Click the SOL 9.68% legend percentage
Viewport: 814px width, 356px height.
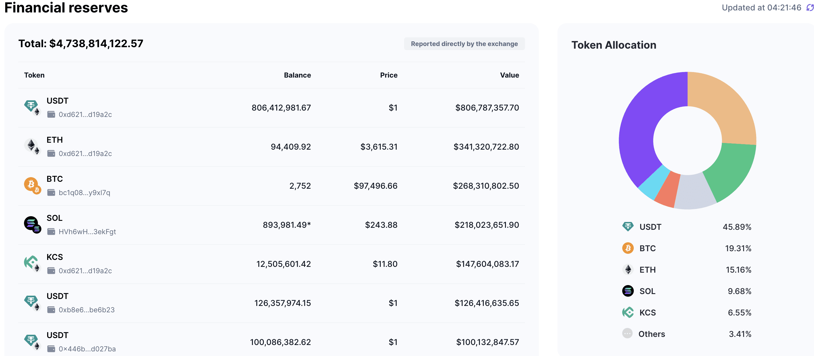tap(739, 291)
